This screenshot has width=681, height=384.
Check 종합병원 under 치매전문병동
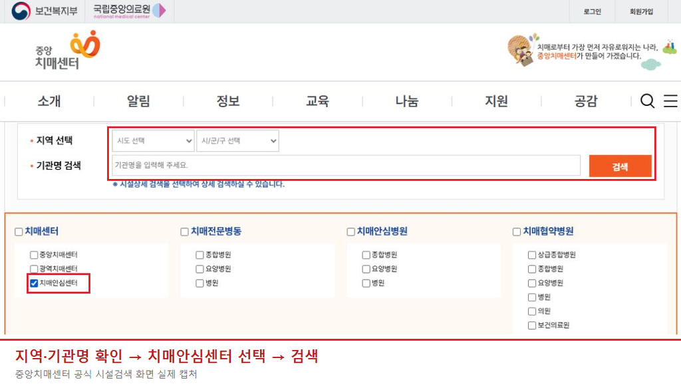point(200,254)
